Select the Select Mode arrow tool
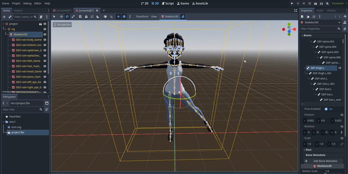This screenshot has width=348, height=174. click(54, 17)
